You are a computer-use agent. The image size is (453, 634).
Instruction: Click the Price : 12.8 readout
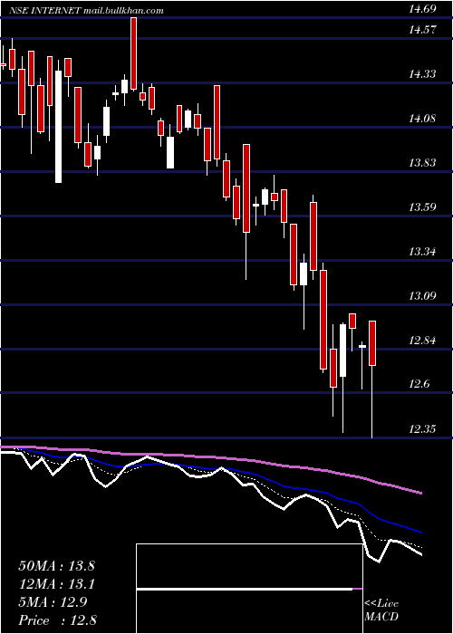point(56,620)
